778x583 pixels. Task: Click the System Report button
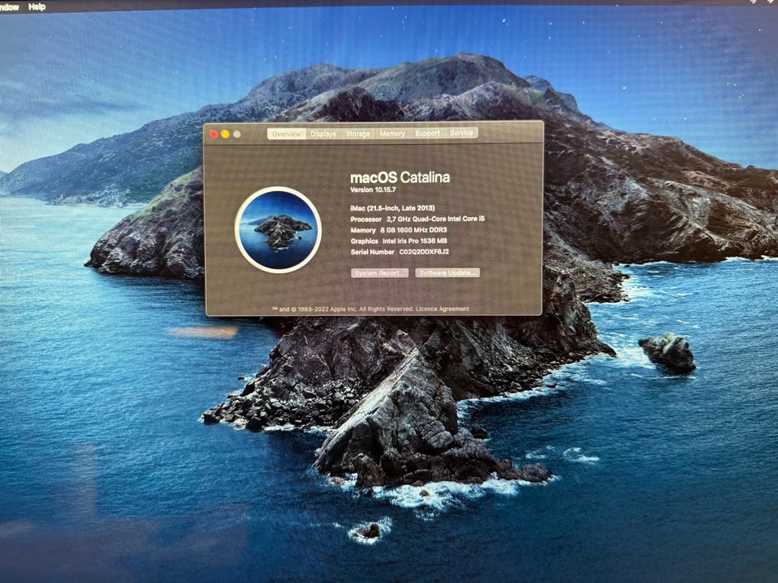tap(379, 273)
